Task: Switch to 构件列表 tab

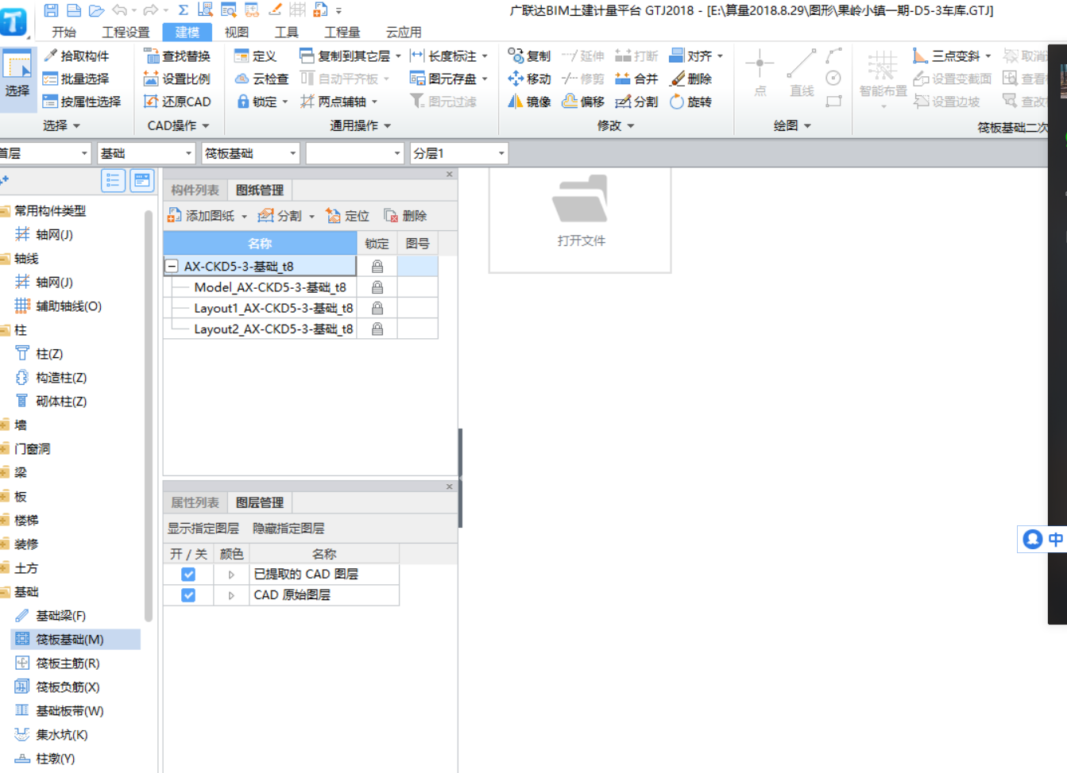Action: click(195, 190)
